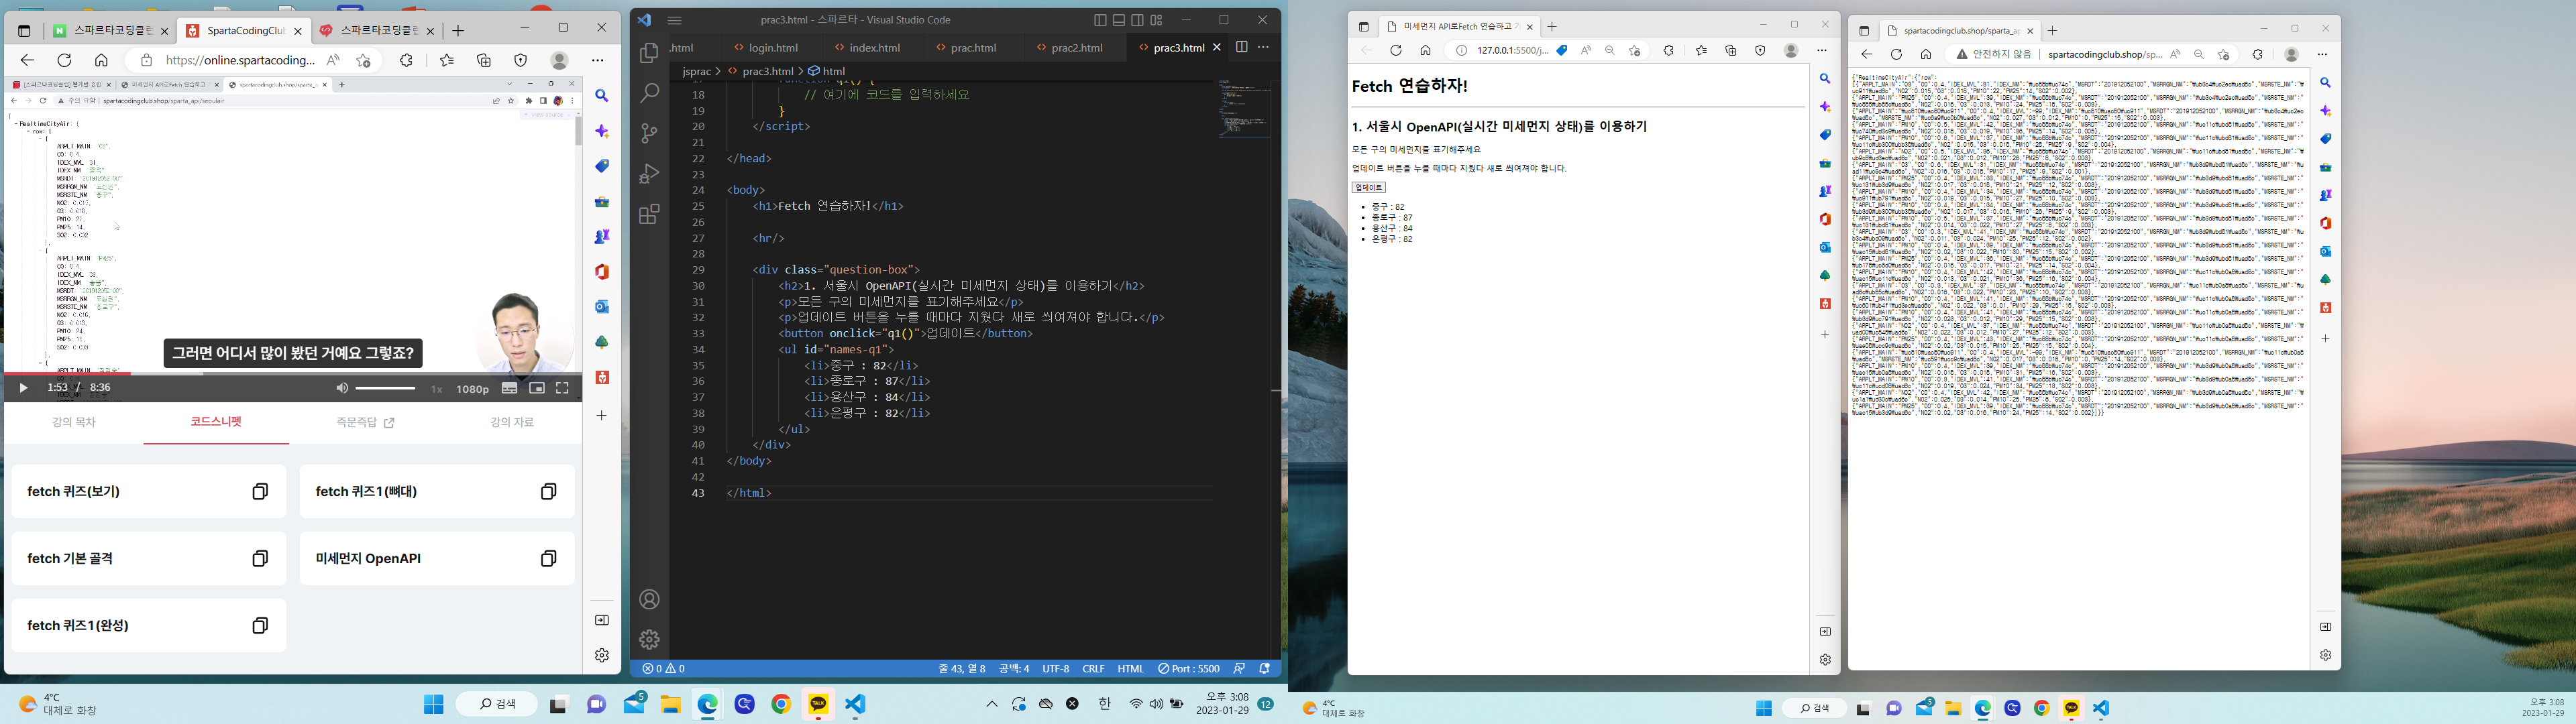2576x724 pixels.
Task: Open VS Code Search in the activity bar
Action: [649, 93]
